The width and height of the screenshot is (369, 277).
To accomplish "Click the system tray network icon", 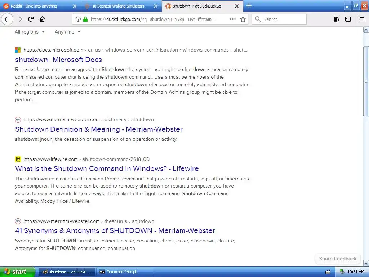I will [342, 272].
